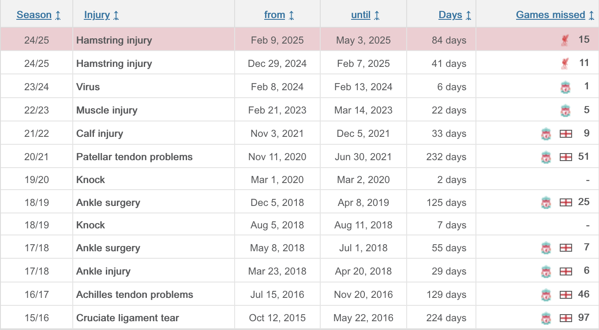Click Liverpool crest in 84 days hamstring row
Image resolution: width=599 pixels, height=330 pixels.
click(x=565, y=40)
